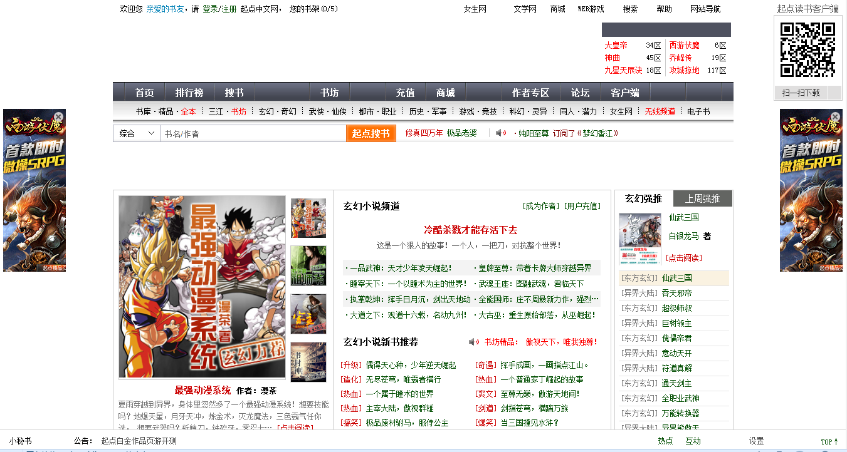Image resolution: width=847 pixels, height=452 pixels.
Task: Click 热点 in the bottom bar
Action: click(x=666, y=441)
